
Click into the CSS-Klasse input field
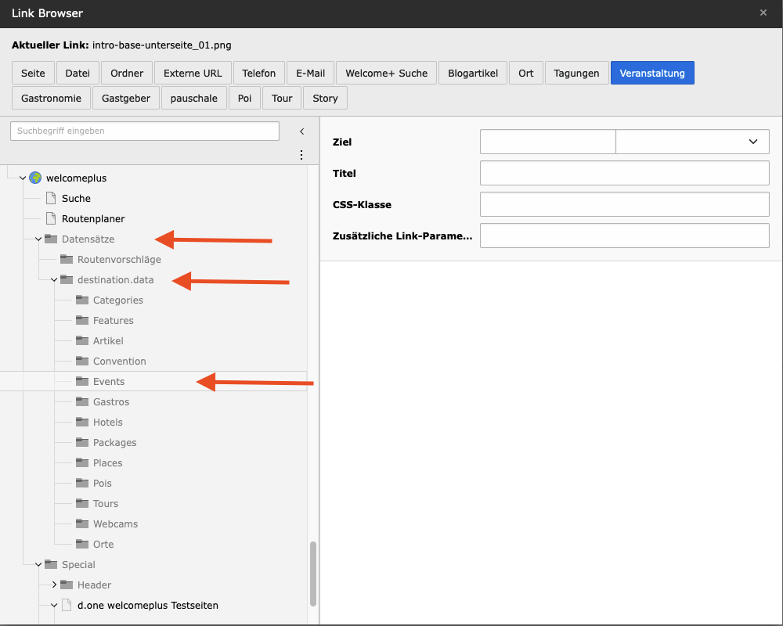point(624,204)
